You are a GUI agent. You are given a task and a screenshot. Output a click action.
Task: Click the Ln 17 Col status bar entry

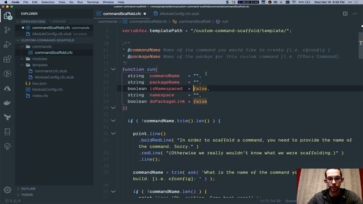click(270, 201)
